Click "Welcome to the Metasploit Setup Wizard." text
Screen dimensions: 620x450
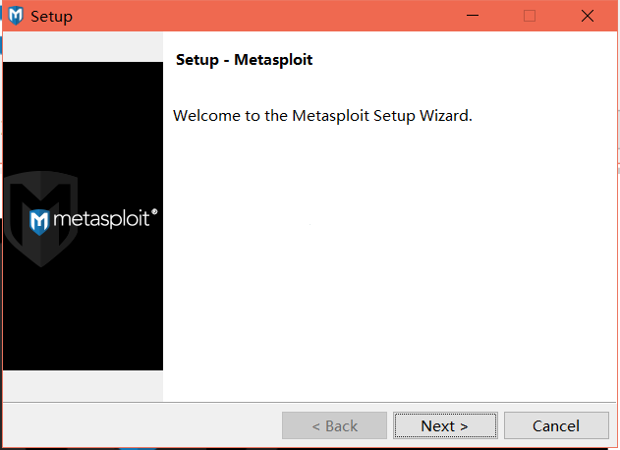click(322, 116)
